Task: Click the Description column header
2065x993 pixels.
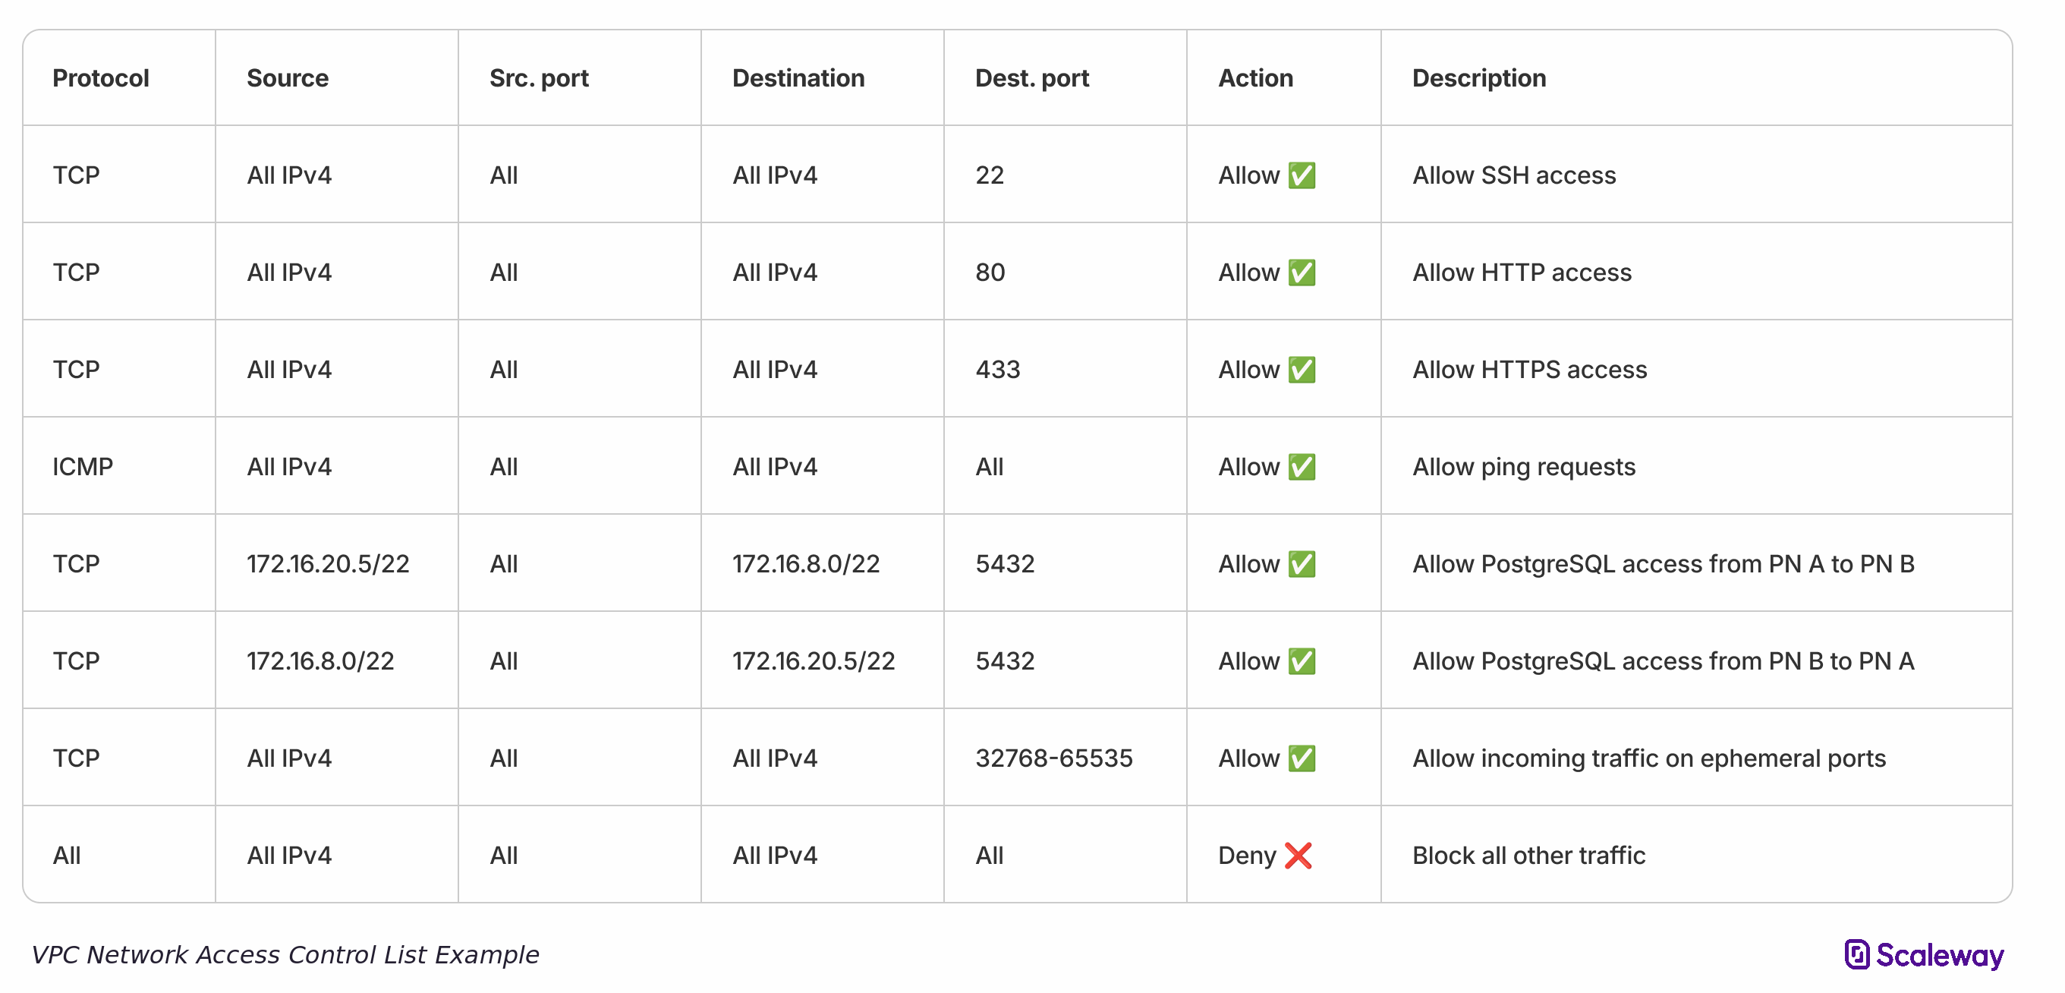Action: point(1478,77)
